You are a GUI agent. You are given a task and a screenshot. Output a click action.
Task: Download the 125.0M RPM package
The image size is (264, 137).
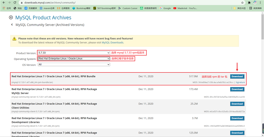(237, 133)
